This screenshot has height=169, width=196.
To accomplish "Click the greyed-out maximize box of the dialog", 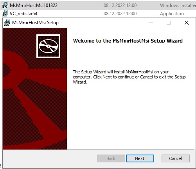I will point(169,23).
